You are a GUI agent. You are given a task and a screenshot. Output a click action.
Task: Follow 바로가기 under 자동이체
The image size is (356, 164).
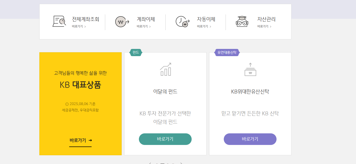point(204,26)
